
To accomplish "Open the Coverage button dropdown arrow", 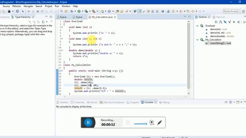I will coord(90,11).
